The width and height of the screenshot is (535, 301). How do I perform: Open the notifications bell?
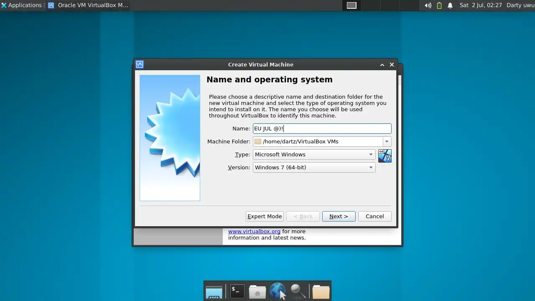pyautogui.click(x=450, y=5)
